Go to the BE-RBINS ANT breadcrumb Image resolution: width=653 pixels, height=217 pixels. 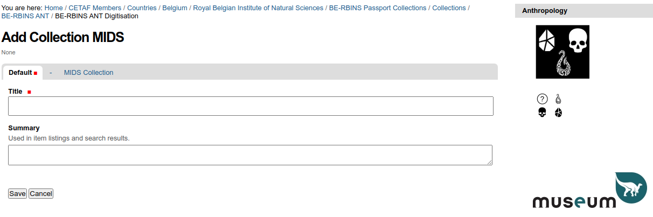(x=25, y=16)
